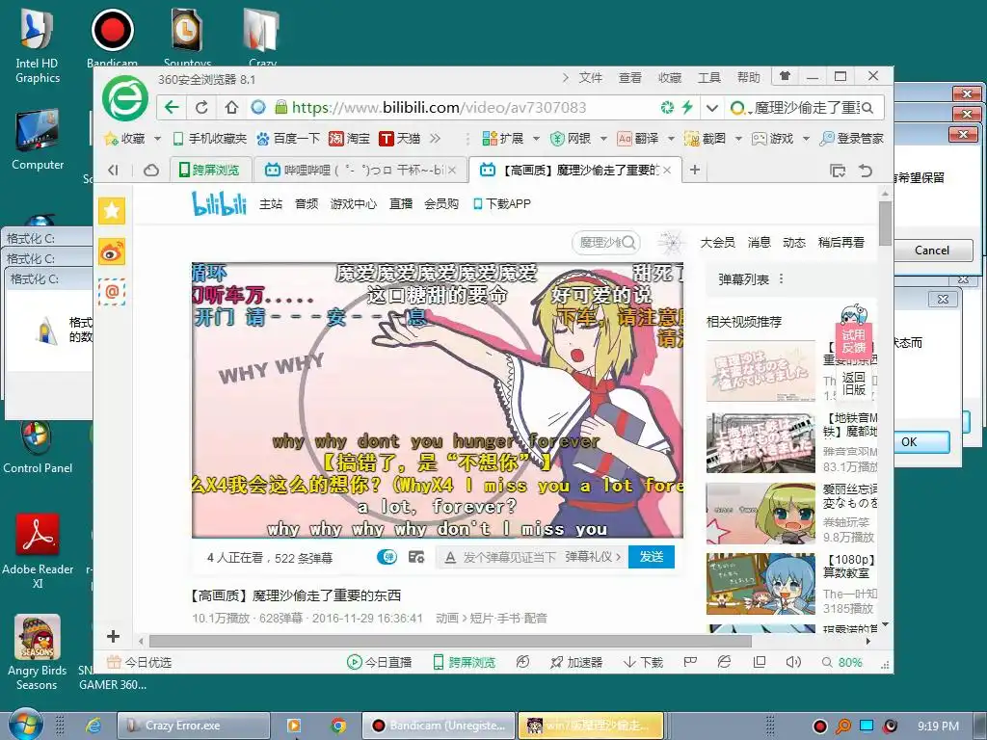Click the page vertical scrollbar thumb
The image size is (987, 740).
[885, 224]
